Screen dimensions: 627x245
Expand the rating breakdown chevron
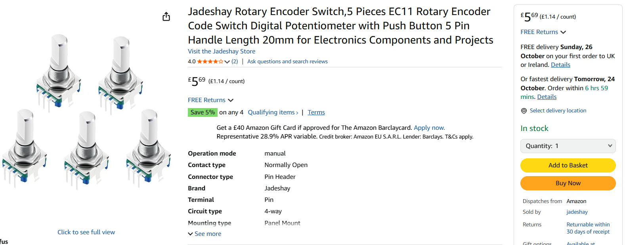pyautogui.click(x=227, y=62)
